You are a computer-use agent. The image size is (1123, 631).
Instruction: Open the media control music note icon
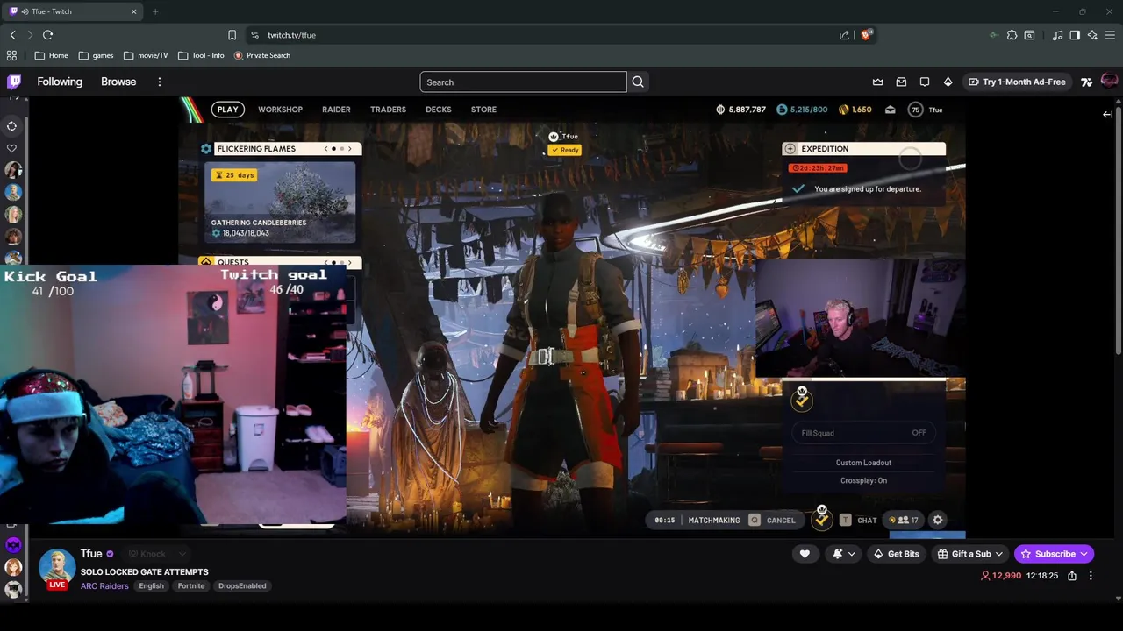(x=1057, y=35)
